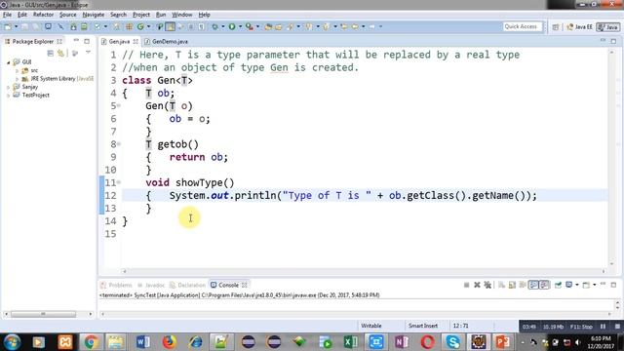Expand the src folder node
This screenshot has width=624, height=351.
click(17, 70)
